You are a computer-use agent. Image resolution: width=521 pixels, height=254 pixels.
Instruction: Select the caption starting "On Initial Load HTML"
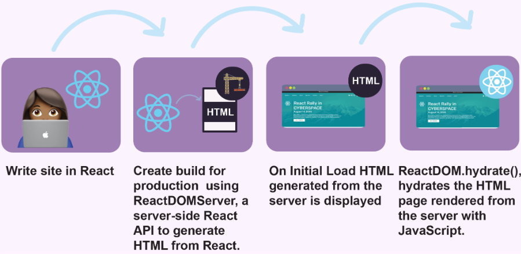(331, 186)
